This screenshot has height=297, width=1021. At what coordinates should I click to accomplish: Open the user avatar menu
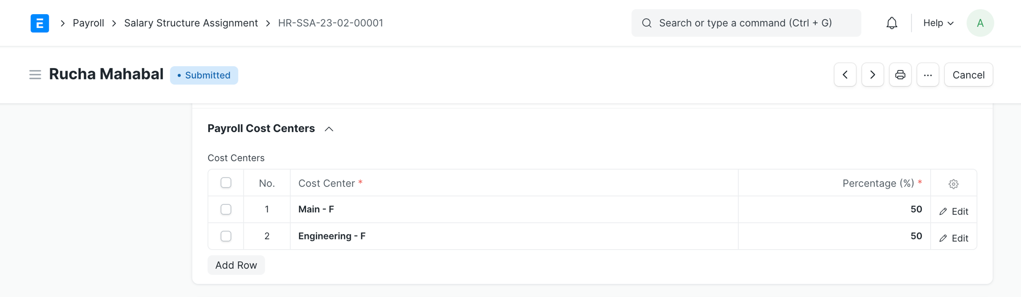point(980,23)
